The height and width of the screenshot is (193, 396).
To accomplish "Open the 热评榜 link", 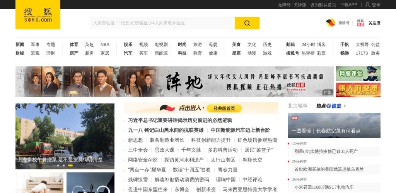I will [x=308, y=53].
